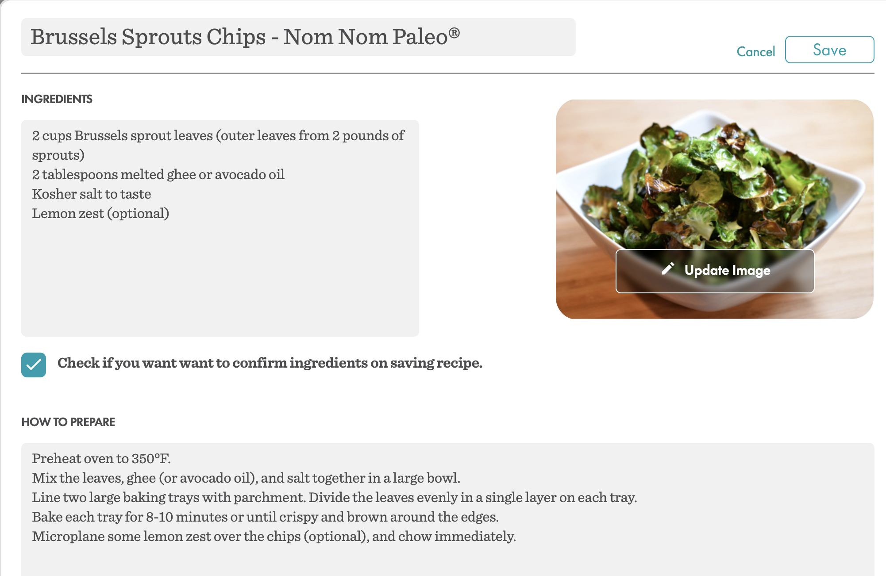Click the pencil icon on Update Image

tap(668, 269)
